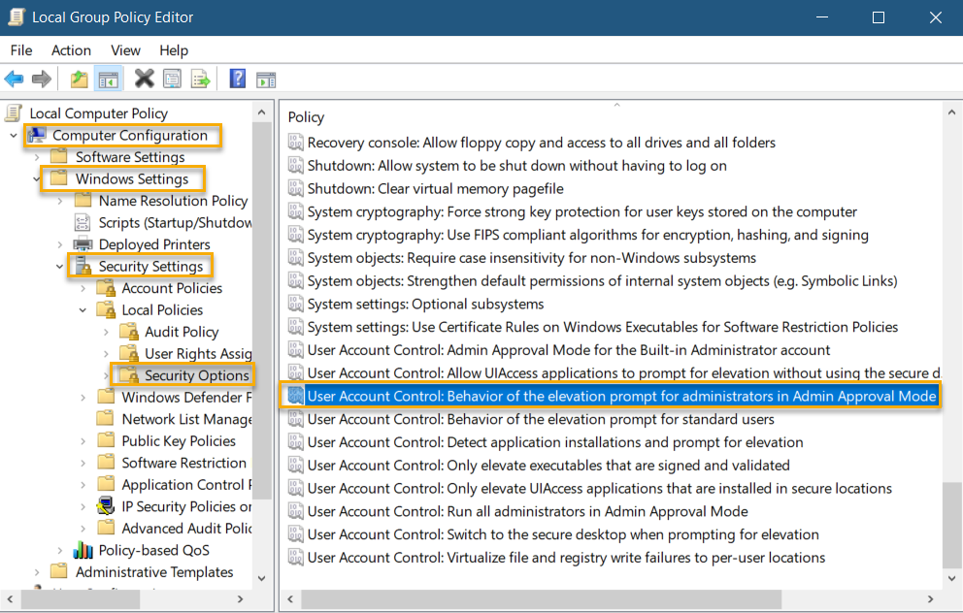The image size is (963, 613).
Task: Click the Show/Hide Action Pane icon
Action: (x=266, y=79)
